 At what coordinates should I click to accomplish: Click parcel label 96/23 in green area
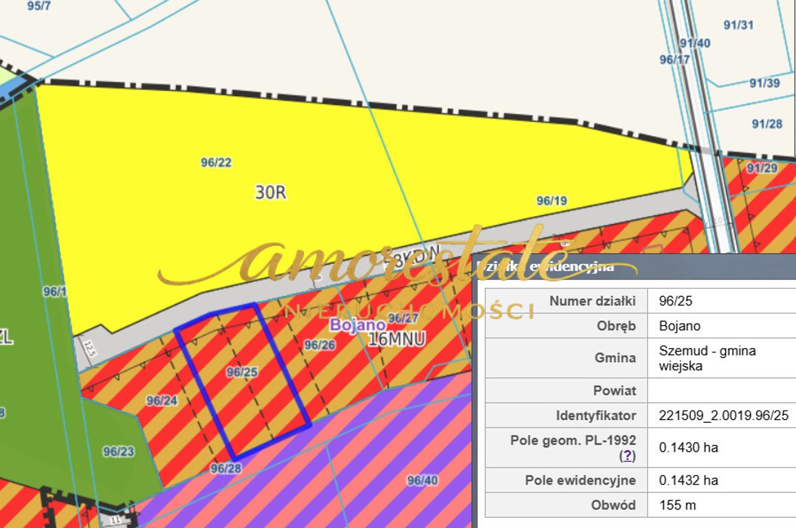click(x=119, y=451)
